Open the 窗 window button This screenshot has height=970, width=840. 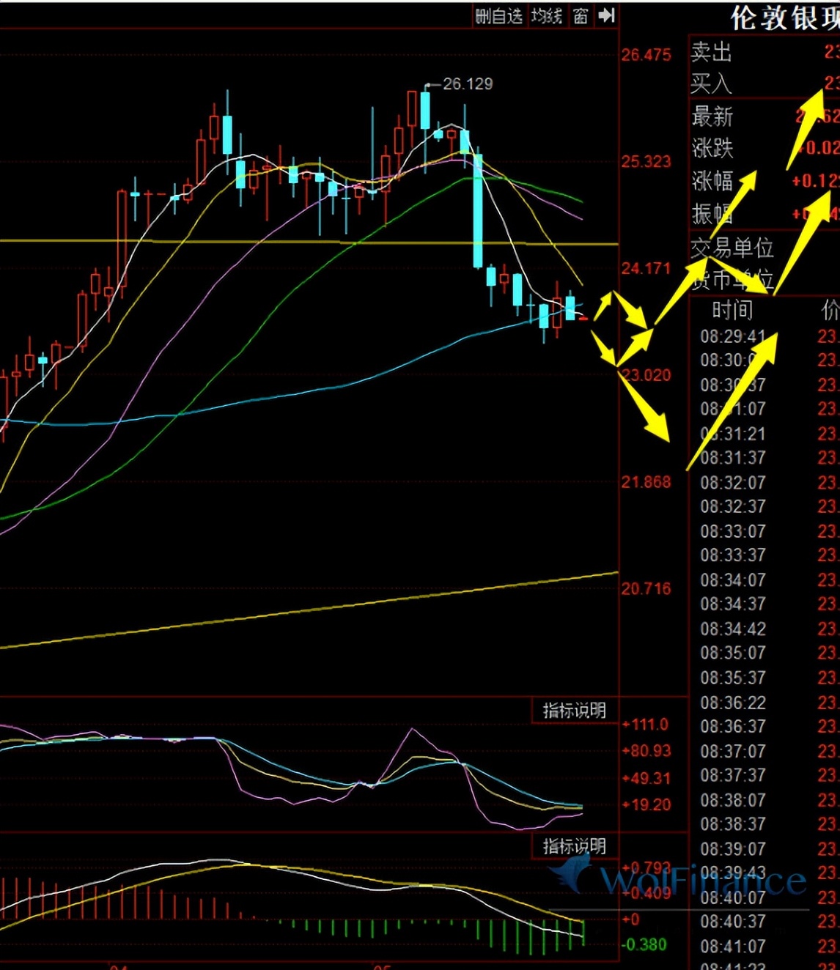click(581, 16)
